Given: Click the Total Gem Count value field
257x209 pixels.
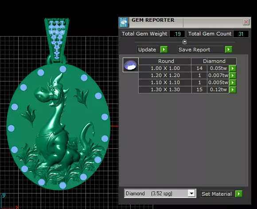Looking at the screenshot, I should click(241, 34).
